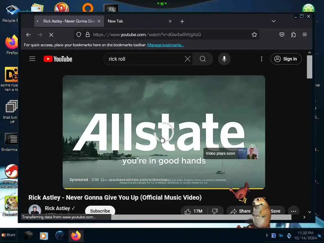The image size is (324, 243).
Task: Open the globe browser taskbar icon
Action: pyautogui.click(x=60, y=235)
